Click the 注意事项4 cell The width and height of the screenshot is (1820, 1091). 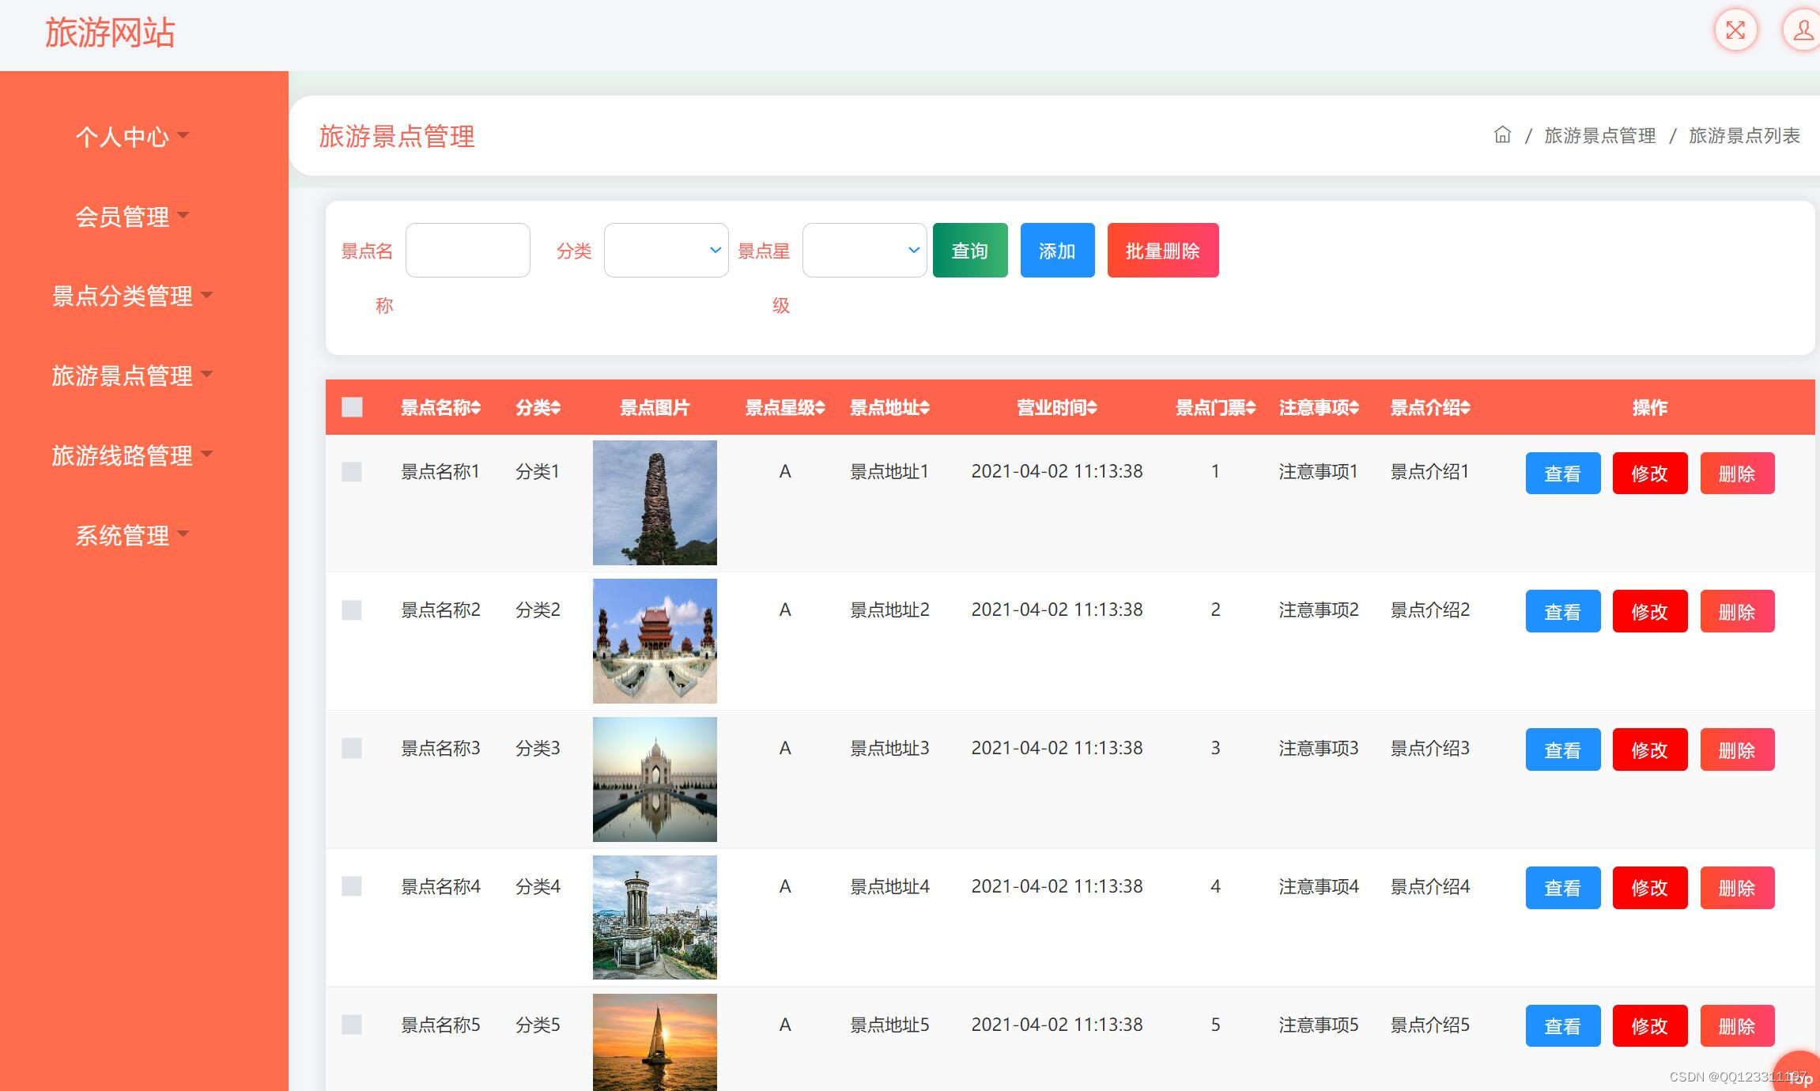[1319, 886]
